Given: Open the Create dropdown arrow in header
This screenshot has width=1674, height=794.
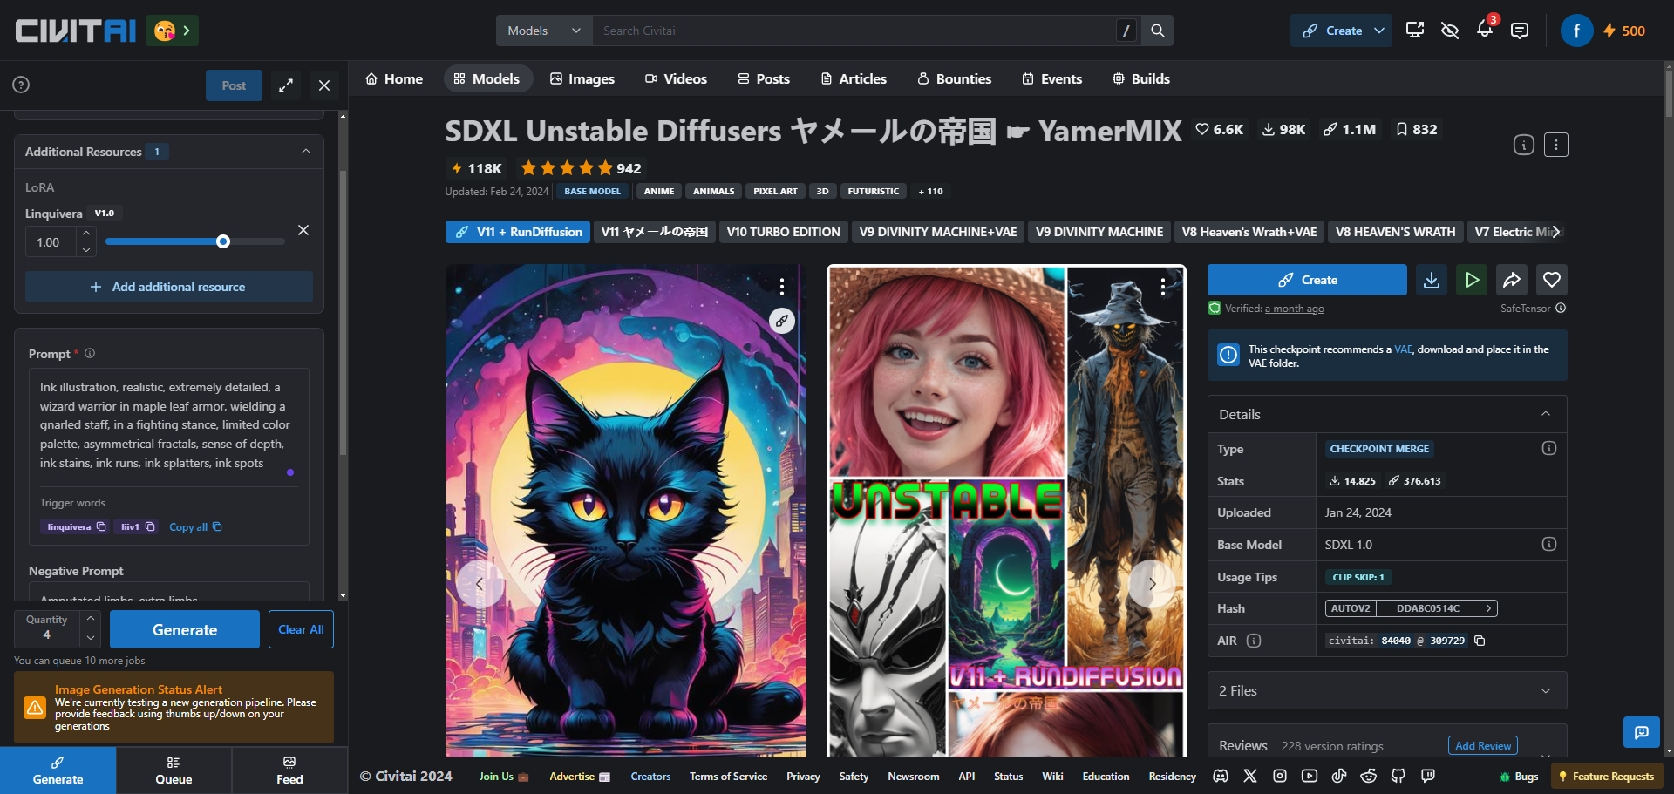Looking at the screenshot, I should 1379,31.
